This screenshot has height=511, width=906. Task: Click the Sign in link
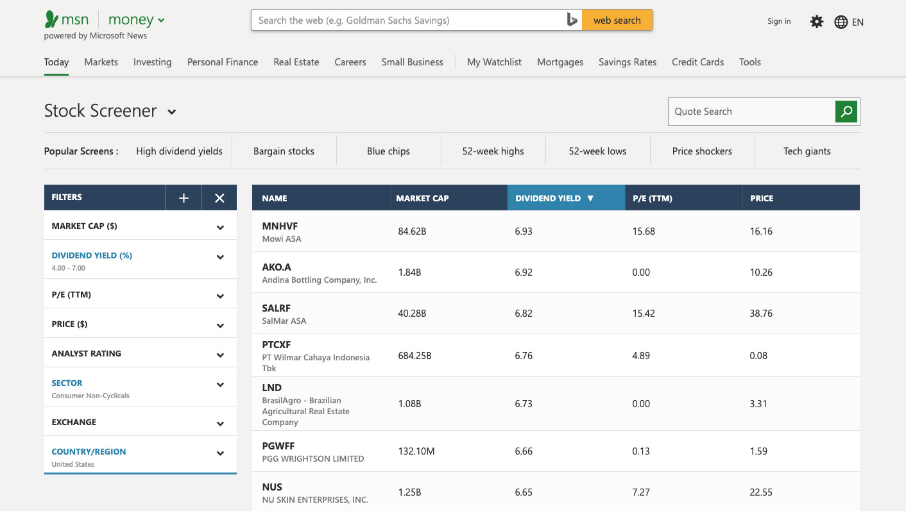point(779,21)
